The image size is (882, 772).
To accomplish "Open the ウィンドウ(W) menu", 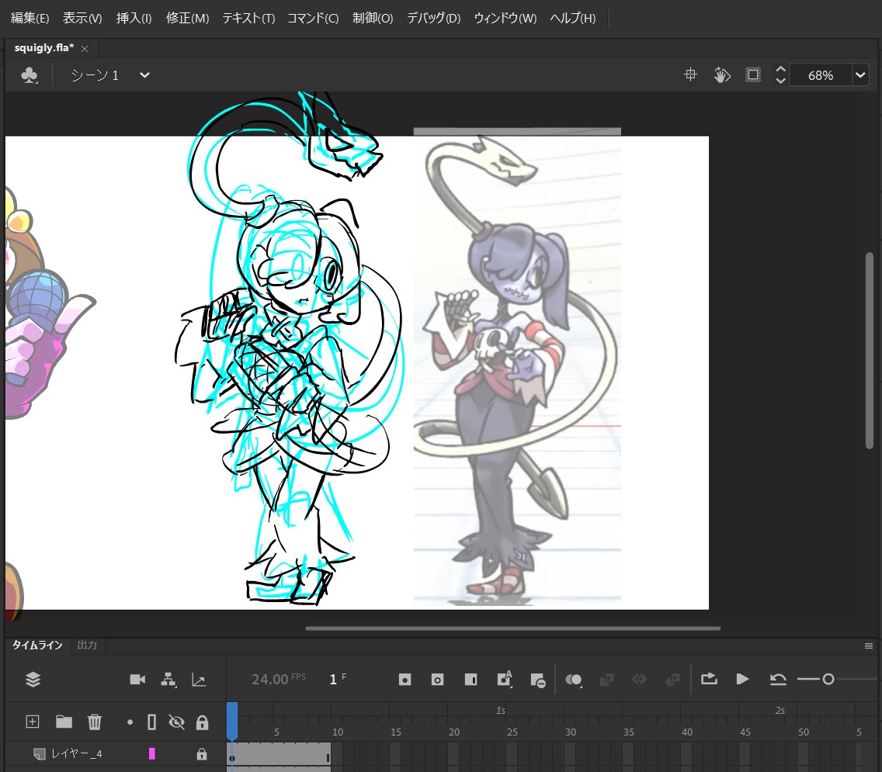I will click(x=505, y=18).
